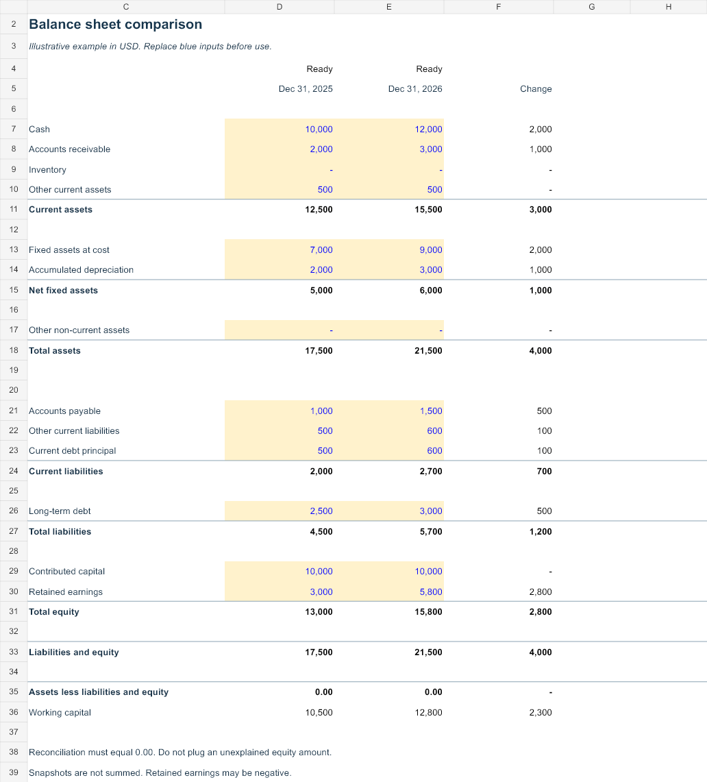Click Working capital change 2,300
Viewport: 707px width, 782px height.
(541, 713)
